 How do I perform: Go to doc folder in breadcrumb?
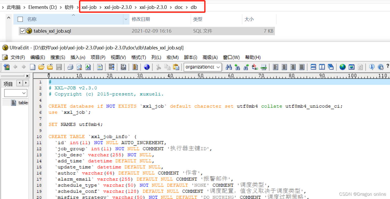point(179,7)
